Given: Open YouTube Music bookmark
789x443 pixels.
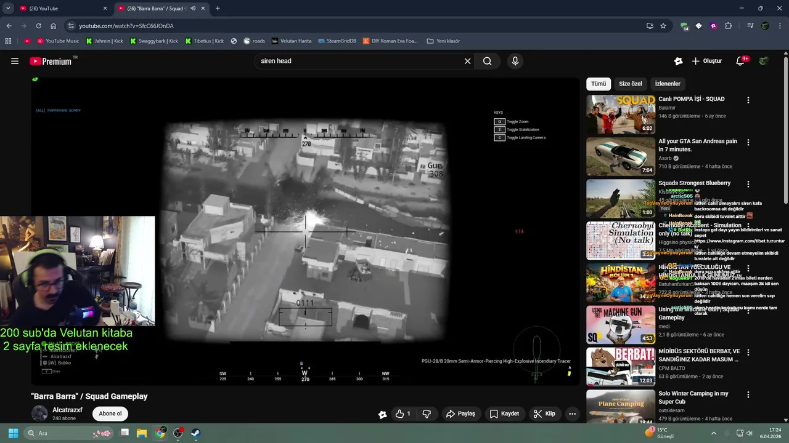Looking at the screenshot, I should pyautogui.click(x=58, y=41).
